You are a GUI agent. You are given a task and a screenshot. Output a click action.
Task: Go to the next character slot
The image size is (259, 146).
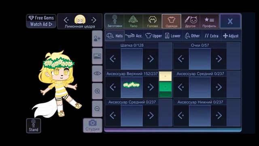tap(93, 20)
